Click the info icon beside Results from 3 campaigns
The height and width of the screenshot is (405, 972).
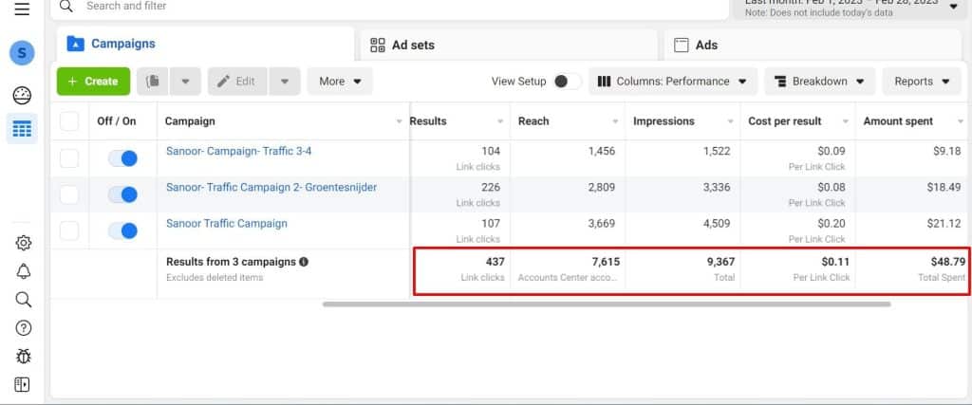pyautogui.click(x=304, y=262)
